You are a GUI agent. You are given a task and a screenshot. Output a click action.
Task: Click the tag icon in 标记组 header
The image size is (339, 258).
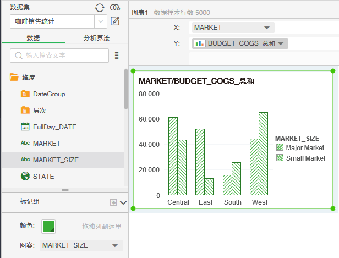113,202
